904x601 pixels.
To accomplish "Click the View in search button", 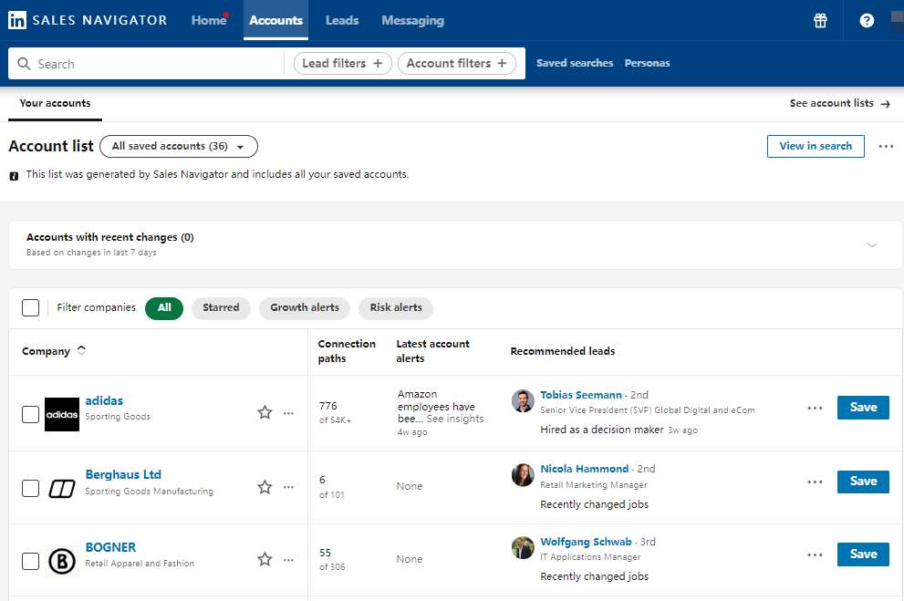I will point(816,146).
